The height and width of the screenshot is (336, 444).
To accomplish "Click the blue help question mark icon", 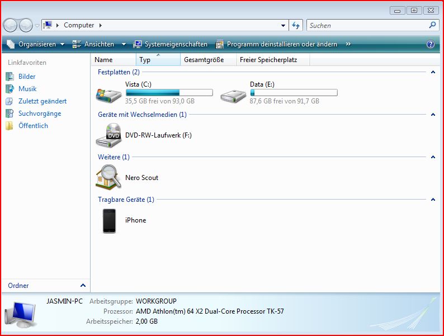I will (430, 44).
